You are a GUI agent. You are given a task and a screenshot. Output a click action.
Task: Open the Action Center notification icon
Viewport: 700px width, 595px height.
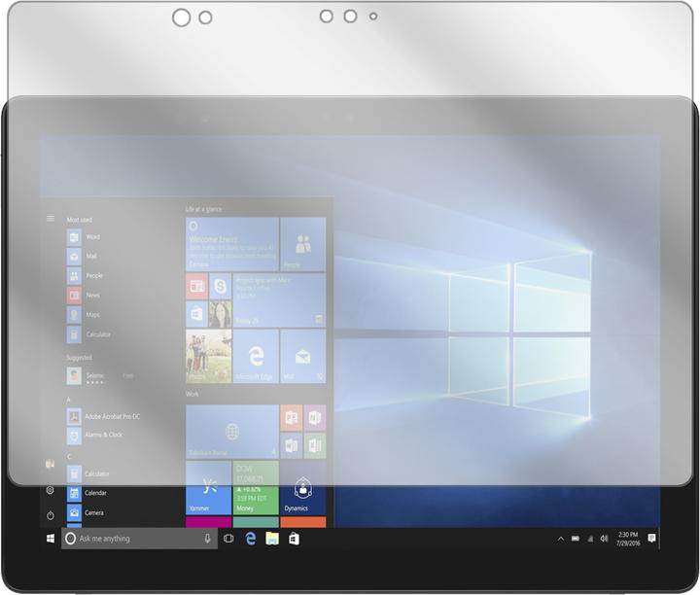click(x=651, y=539)
